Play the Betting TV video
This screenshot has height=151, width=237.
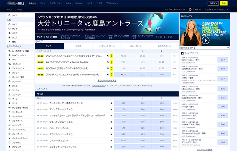tap(206, 40)
